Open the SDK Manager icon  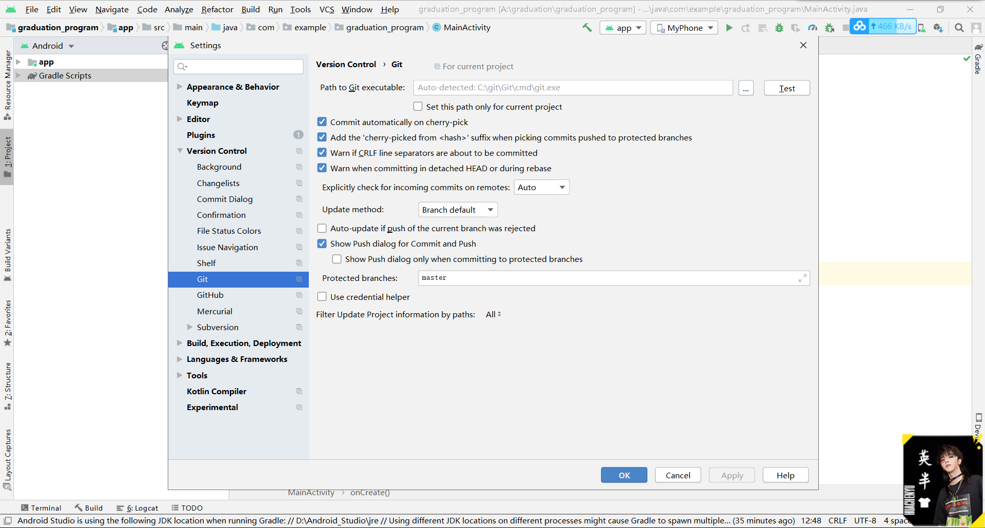tap(938, 28)
